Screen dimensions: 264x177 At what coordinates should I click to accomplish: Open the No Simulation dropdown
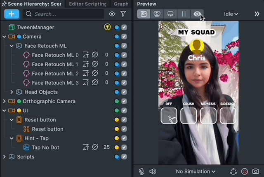coord(196,171)
